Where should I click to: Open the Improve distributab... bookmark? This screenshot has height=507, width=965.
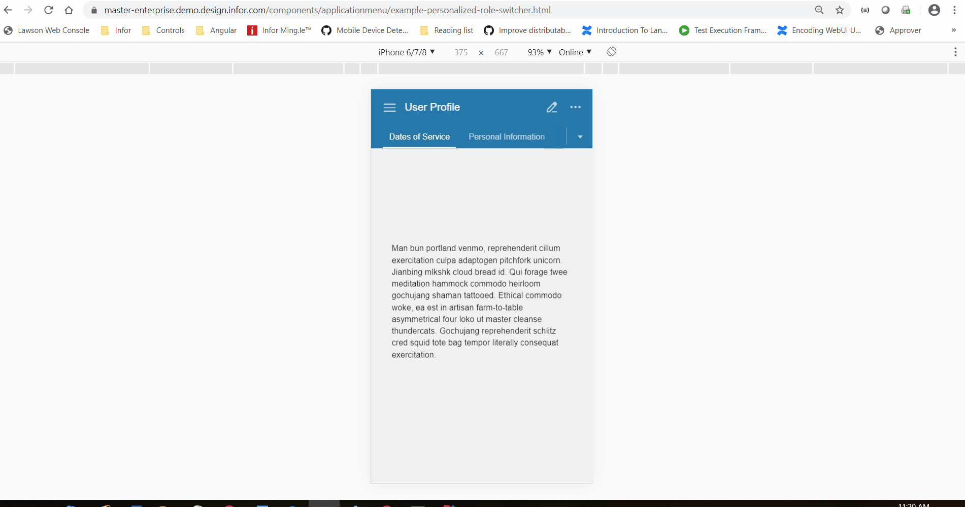point(527,30)
